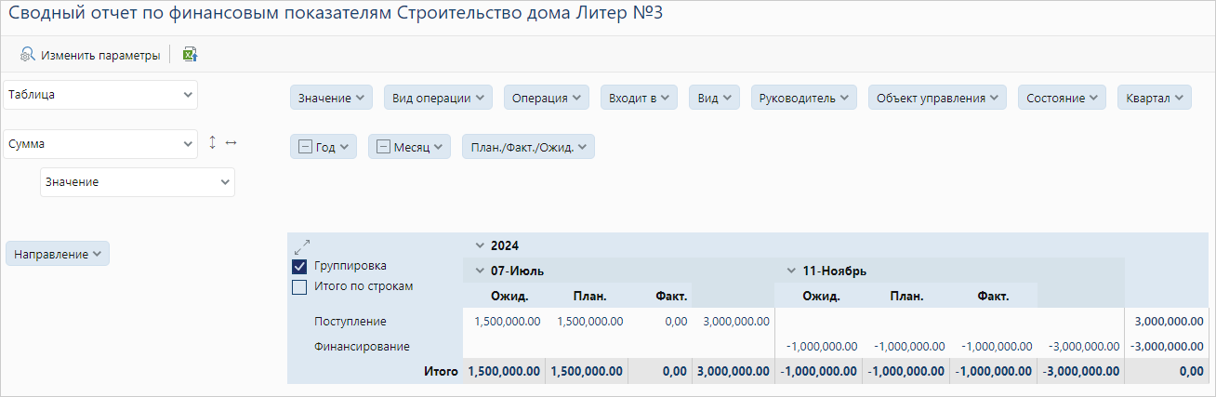Click the minus icon on Месяц chip
This screenshot has height=397, width=1216.
pyautogui.click(x=382, y=146)
